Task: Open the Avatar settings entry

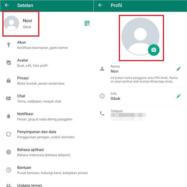Action: click(x=47, y=63)
